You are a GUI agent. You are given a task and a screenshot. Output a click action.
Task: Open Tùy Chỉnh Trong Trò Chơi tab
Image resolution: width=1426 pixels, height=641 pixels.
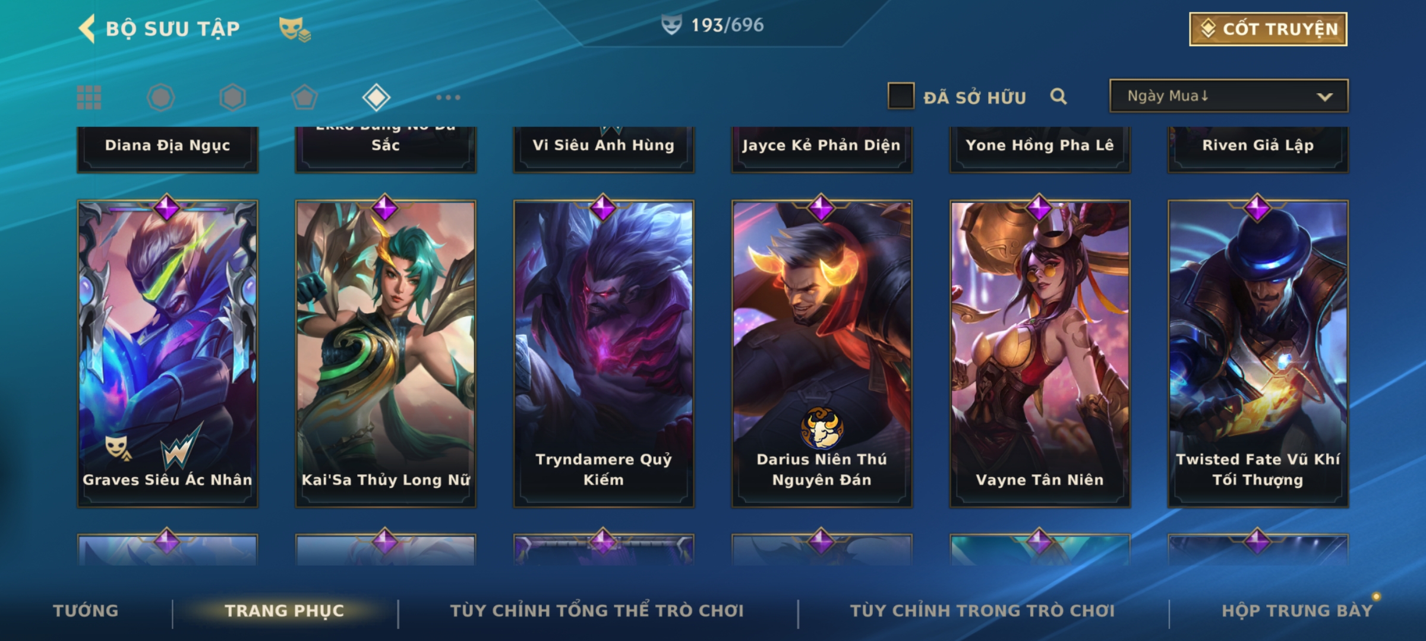tap(982, 611)
